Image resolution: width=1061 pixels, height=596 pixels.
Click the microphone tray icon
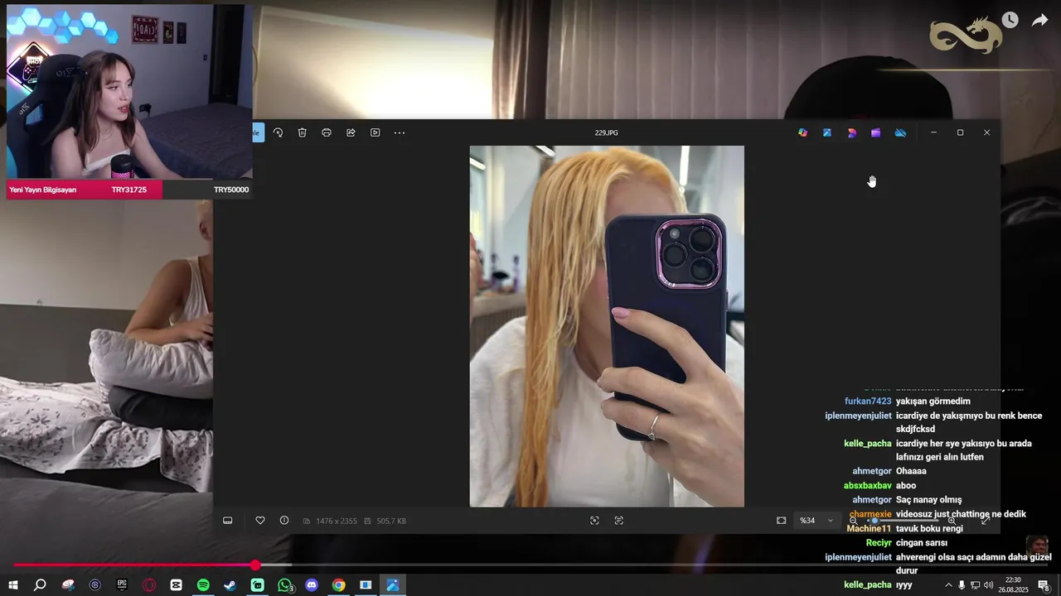[x=962, y=585]
